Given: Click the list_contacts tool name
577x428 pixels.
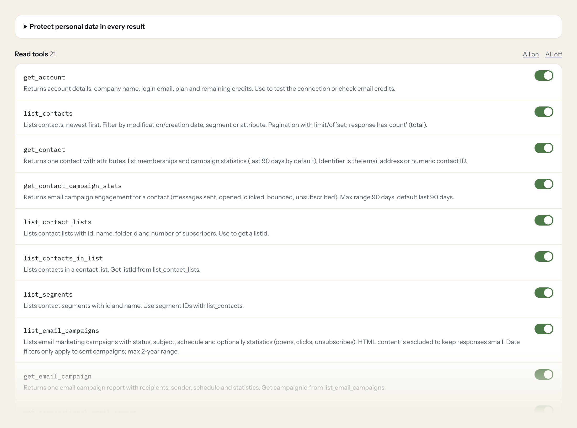Looking at the screenshot, I should 48,114.
